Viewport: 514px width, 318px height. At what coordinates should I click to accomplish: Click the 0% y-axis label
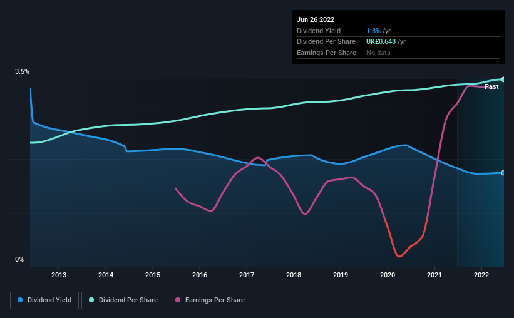(19, 259)
